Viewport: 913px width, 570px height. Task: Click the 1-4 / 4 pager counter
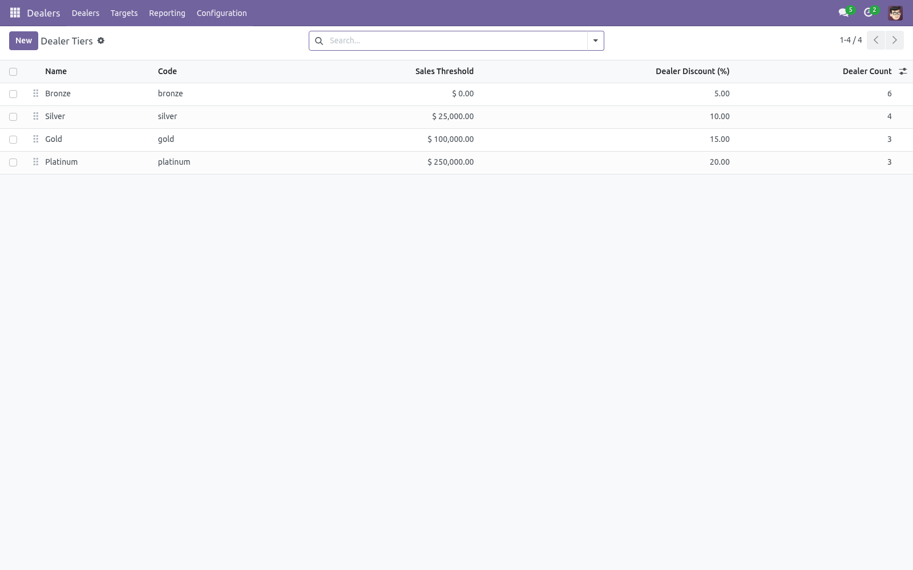(851, 40)
